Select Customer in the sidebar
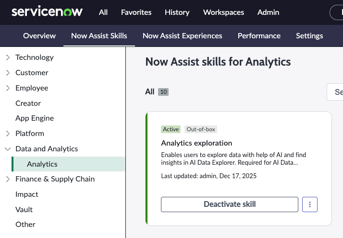Image resolution: width=343 pixels, height=238 pixels. click(32, 73)
